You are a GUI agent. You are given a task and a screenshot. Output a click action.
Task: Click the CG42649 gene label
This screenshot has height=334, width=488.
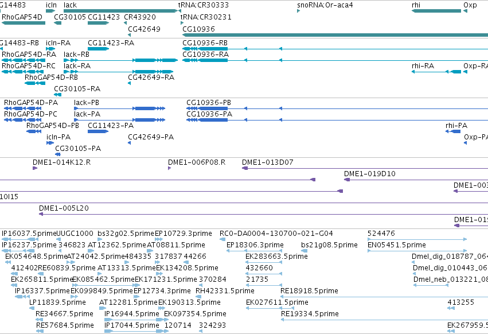144,29
